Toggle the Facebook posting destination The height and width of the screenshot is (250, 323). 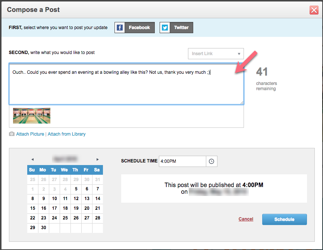coord(135,28)
